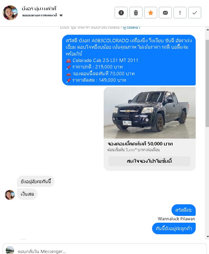
Task: Mark conversation unread with envelope icon
Action: click(165, 13)
